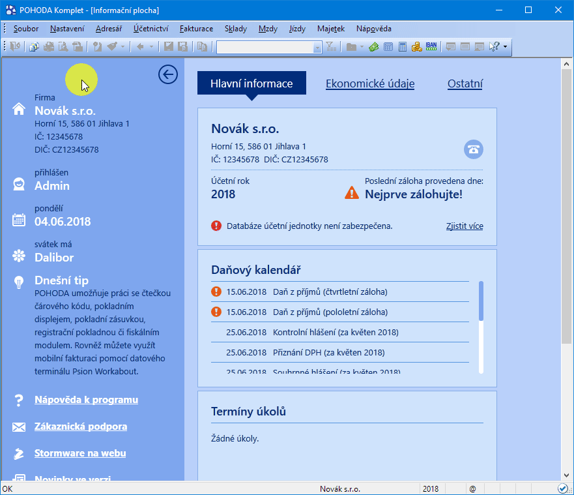Image resolution: width=574 pixels, height=495 pixels.
Task: Open the small calculator toolbar icon
Action: tap(388, 46)
